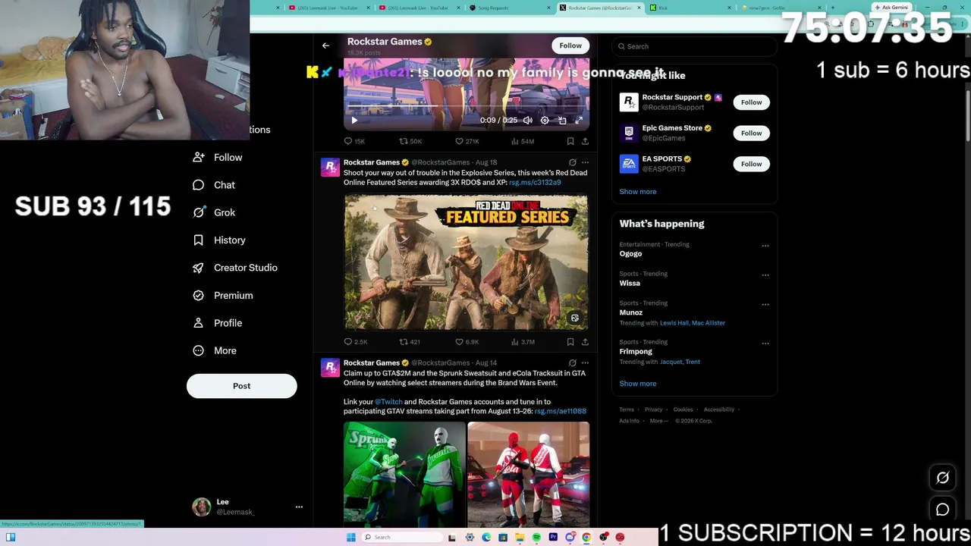Mute the top post video

(x=528, y=120)
